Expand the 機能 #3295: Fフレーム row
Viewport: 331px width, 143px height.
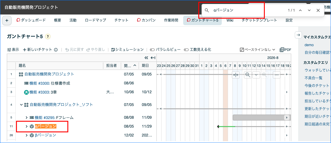pos(27,117)
